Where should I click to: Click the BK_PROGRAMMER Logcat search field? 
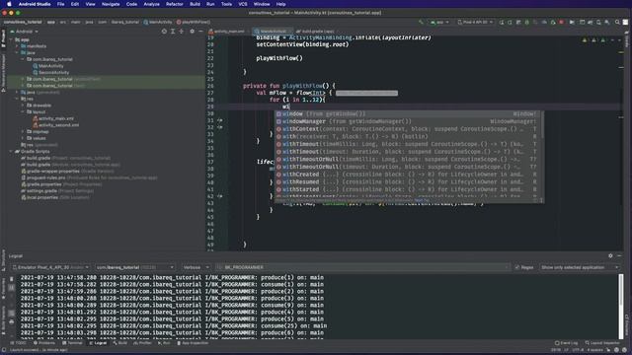click(362, 267)
